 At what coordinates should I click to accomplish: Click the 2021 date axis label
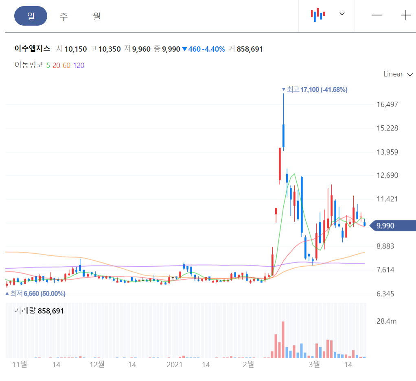click(x=175, y=365)
